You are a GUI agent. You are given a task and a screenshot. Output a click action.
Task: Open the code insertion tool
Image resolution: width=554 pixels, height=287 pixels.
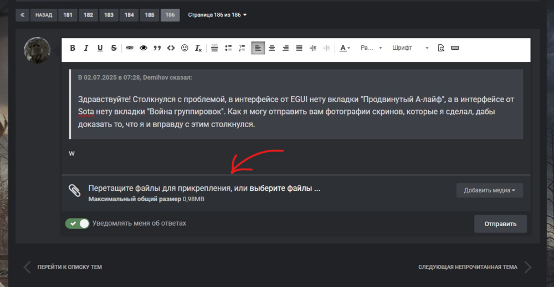point(171,48)
